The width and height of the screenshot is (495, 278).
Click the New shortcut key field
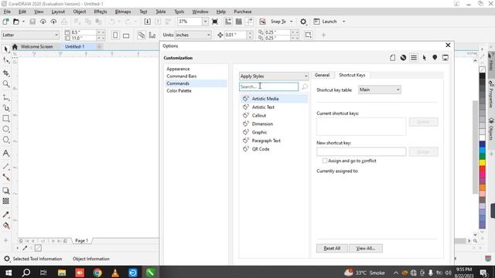tap(361, 151)
